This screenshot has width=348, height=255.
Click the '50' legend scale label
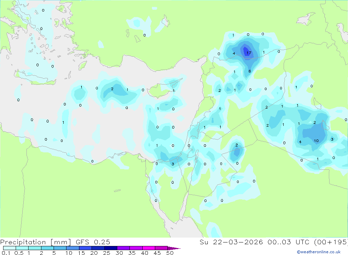170,253
